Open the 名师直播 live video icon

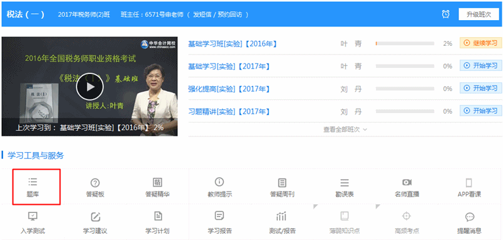407,182
